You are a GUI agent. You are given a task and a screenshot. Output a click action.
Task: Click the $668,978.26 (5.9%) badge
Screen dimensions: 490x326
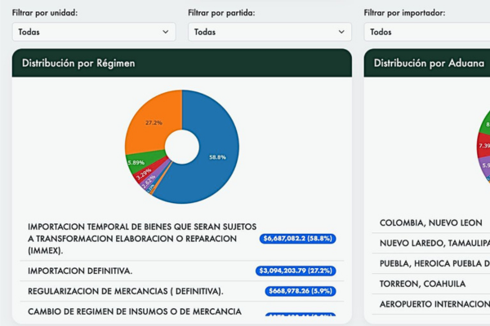[x=301, y=291]
